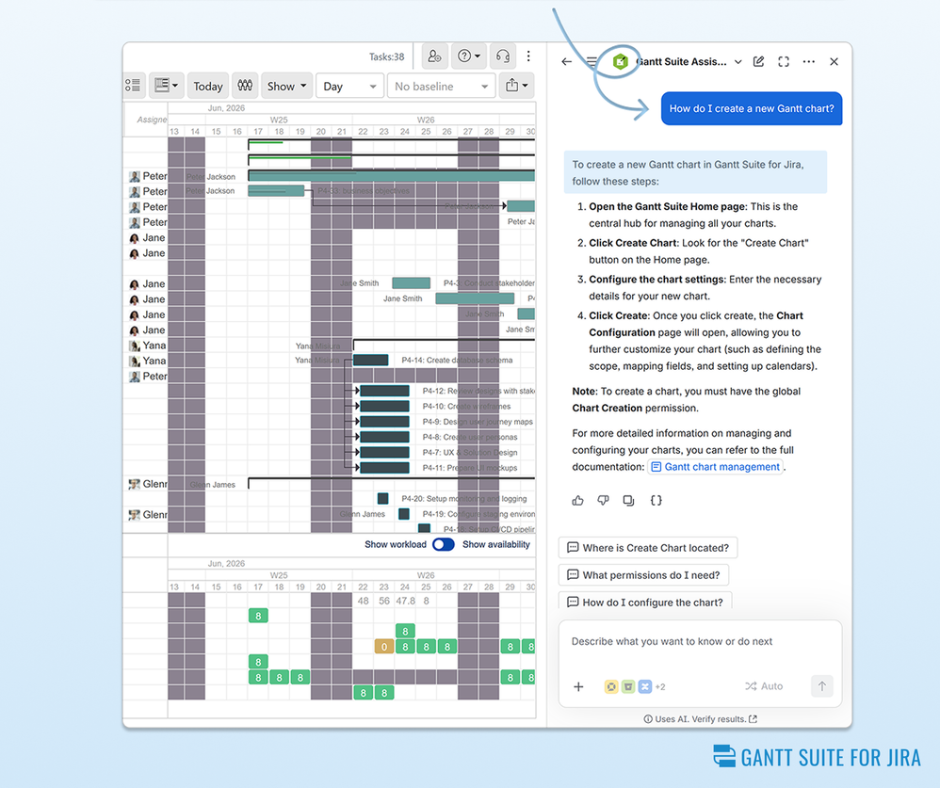This screenshot has height=788, width=940.
Task: Select suggestion 'Where is Create Chart located?'
Action: click(647, 548)
